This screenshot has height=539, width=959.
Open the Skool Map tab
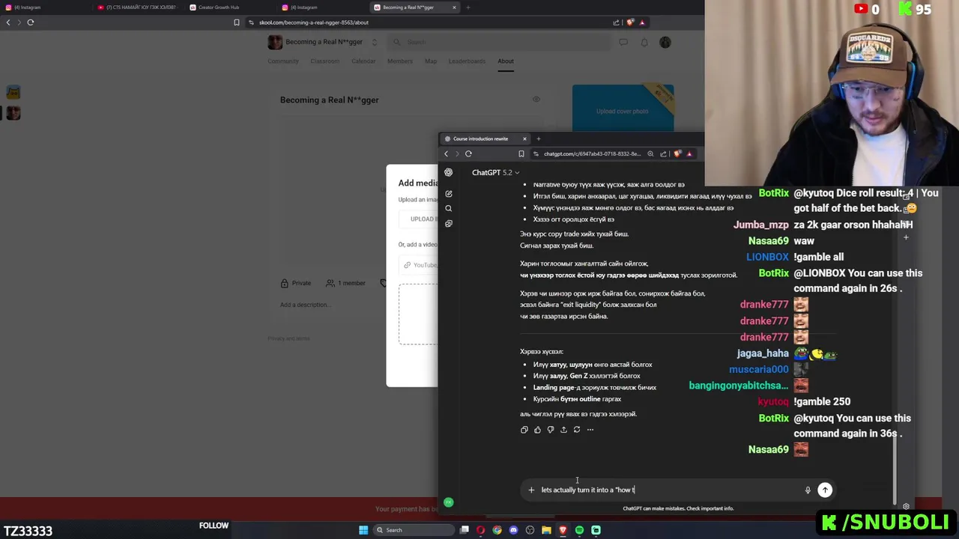[x=431, y=61]
